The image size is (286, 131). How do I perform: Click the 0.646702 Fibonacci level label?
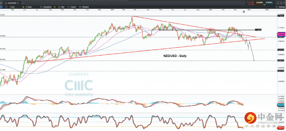click(281, 61)
